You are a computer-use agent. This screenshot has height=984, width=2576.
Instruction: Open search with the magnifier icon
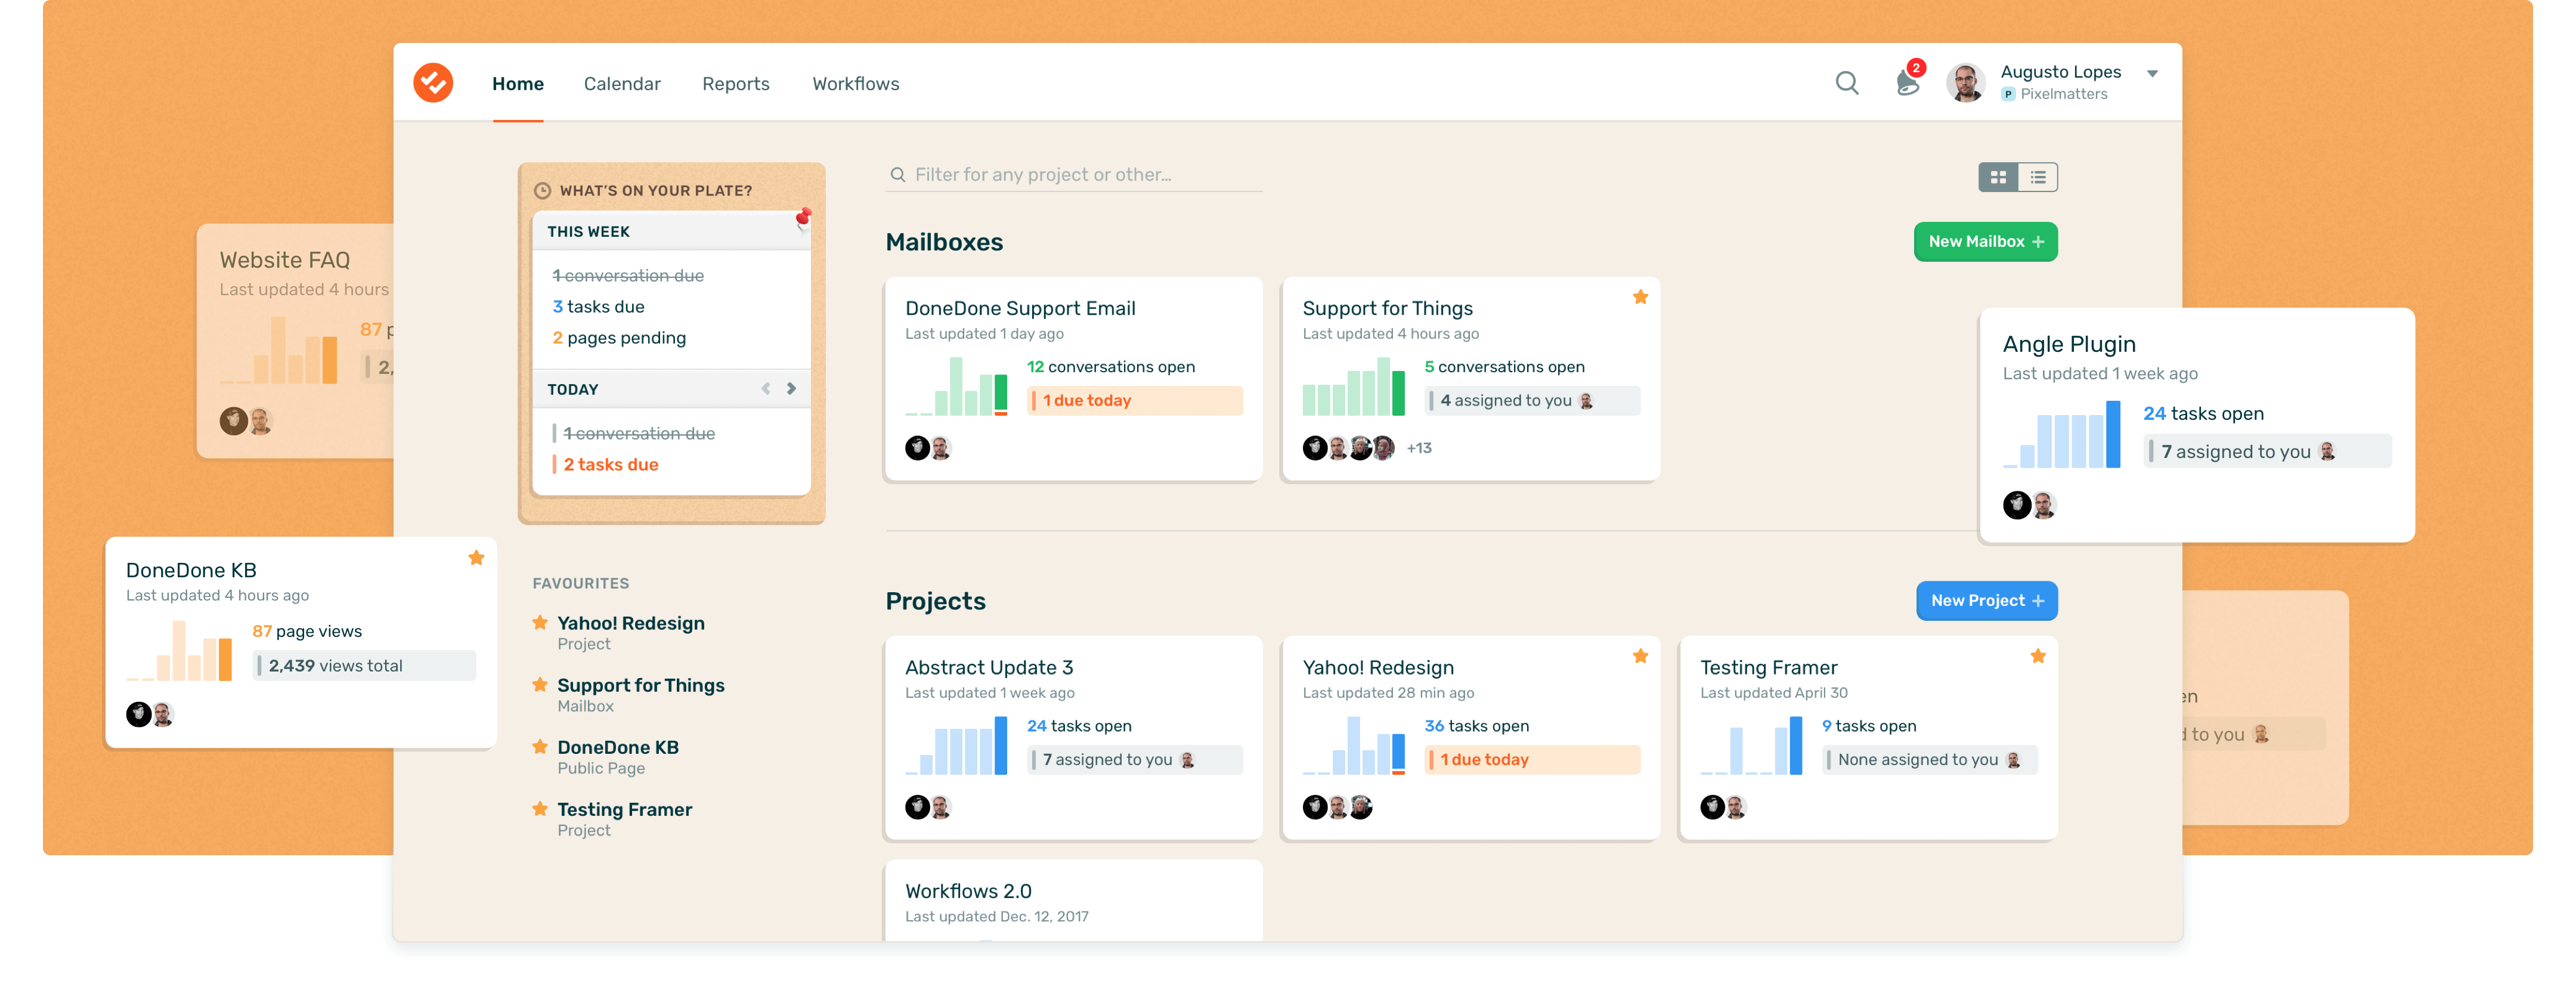tap(1846, 83)
